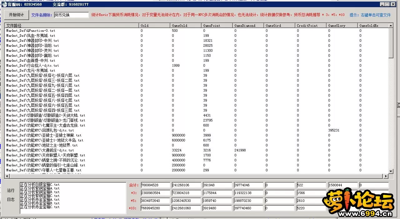400x219 pixels.
Task: Click the *10 CreditPoint field 5220
Action: point(311,208)
